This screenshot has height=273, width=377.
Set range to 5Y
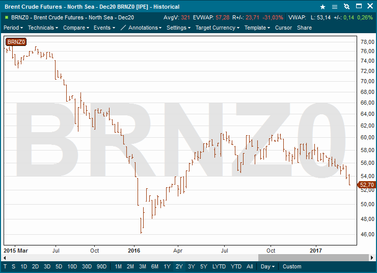point(204,266)
